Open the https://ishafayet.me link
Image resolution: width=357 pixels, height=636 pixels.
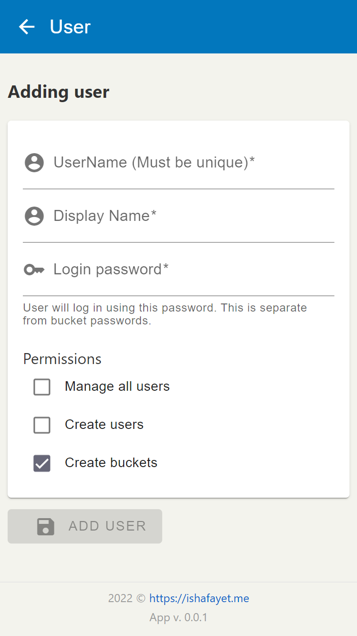pyautogui.click(x=199, y=598)
